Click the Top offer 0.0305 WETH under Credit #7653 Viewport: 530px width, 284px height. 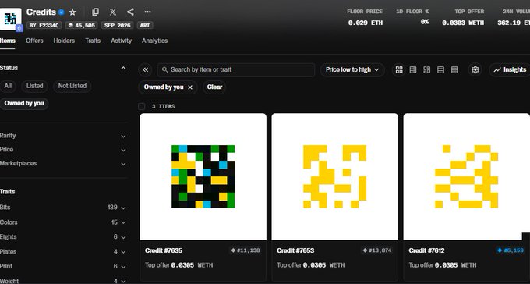click(311, 265)
